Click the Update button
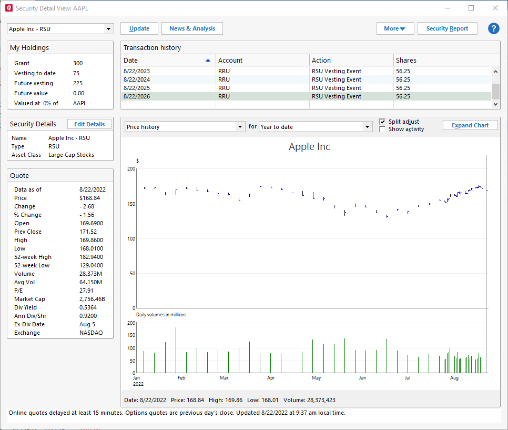Screen dimensions: 508x430 coord(139,28)
